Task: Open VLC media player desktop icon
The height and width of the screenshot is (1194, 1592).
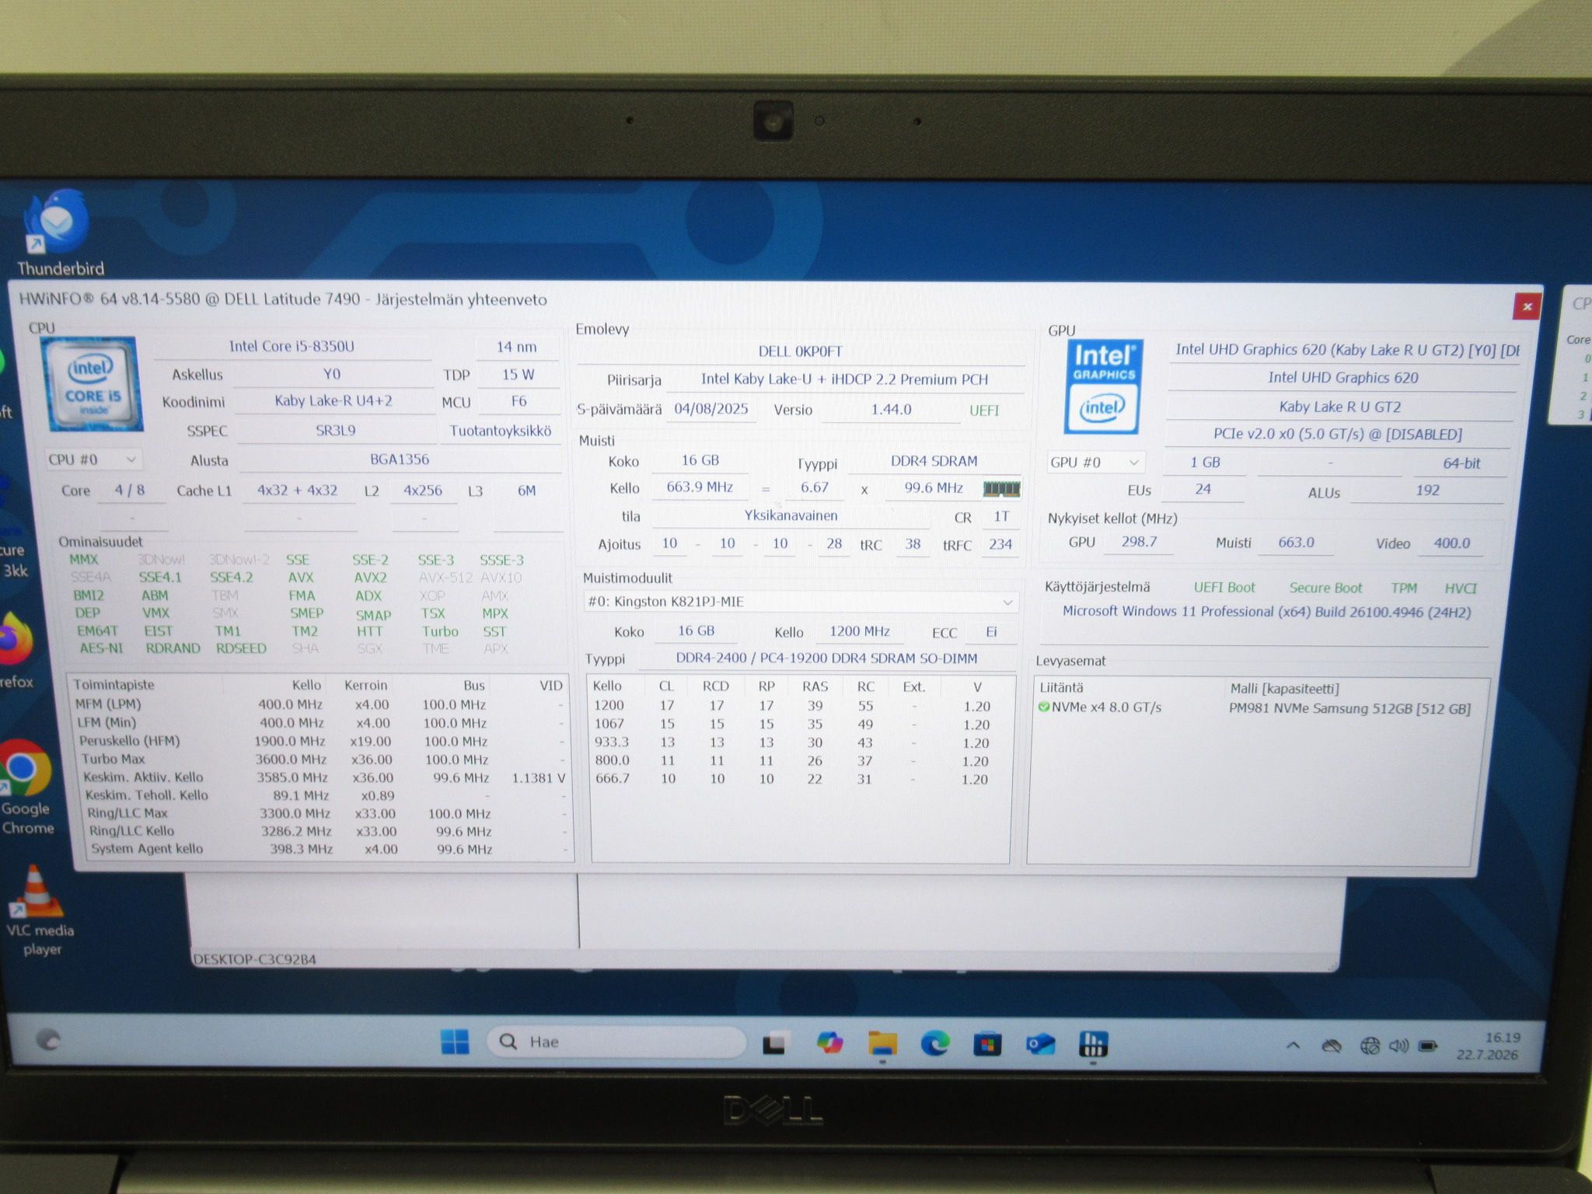Action: (38, 911)
